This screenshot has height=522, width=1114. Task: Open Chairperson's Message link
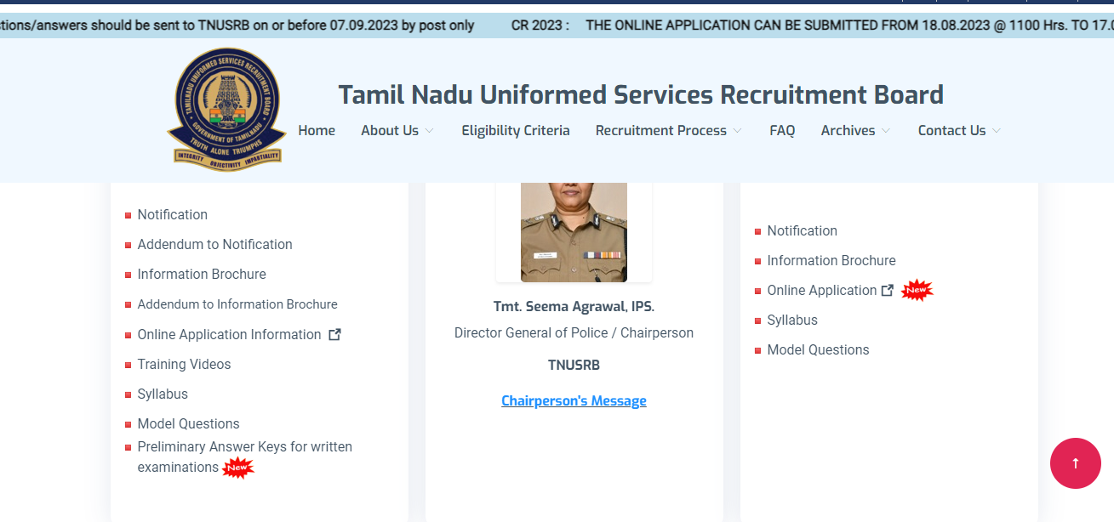click(574, 400)
